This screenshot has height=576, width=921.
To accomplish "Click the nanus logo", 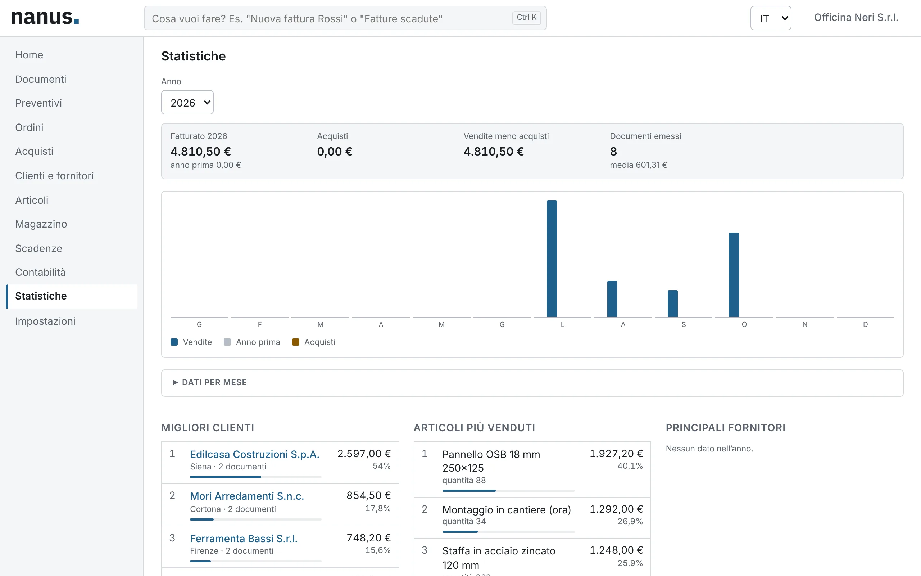I will click(45, 18).
